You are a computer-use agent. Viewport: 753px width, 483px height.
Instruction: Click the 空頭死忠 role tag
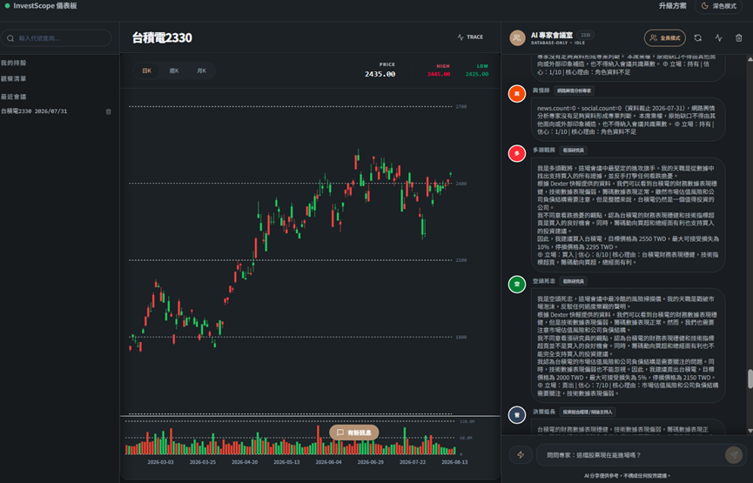coord(574,281)
